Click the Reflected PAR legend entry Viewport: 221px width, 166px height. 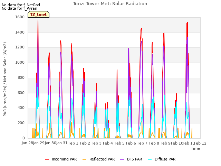(98, 159)
